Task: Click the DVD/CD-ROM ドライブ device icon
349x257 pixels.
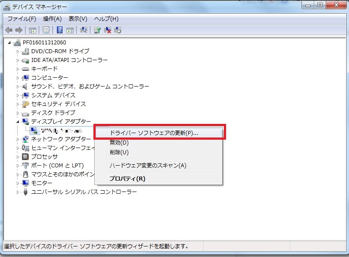Action: point(26,51)
